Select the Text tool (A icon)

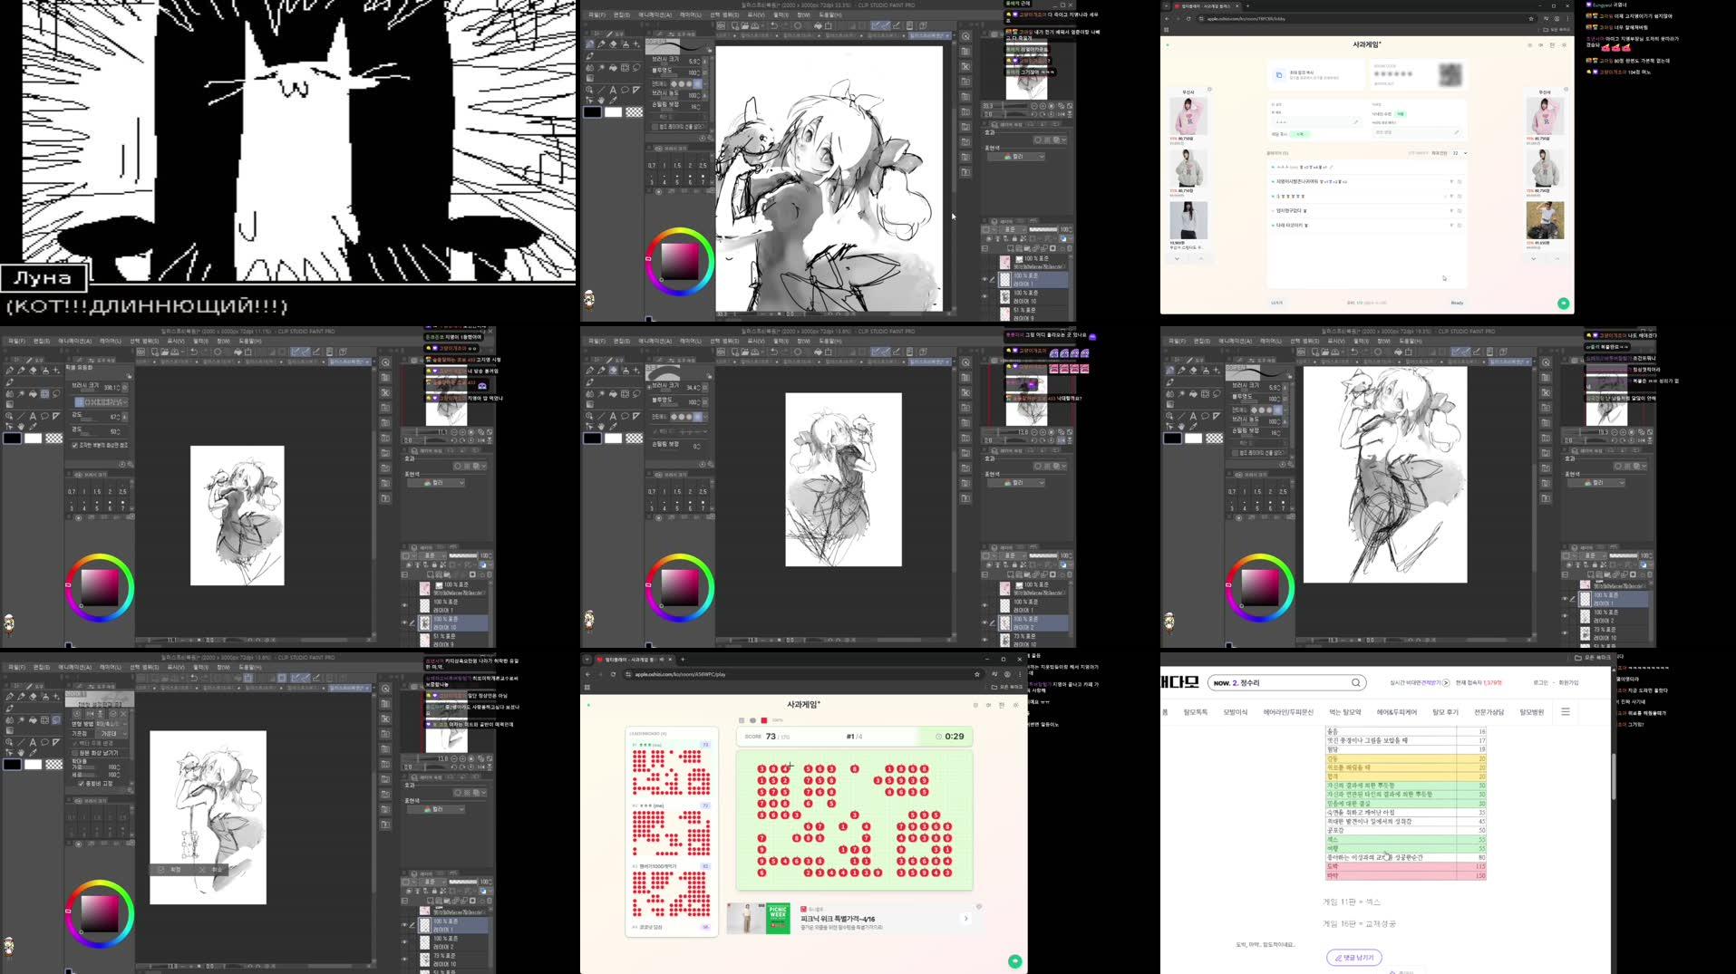[x=614, y=89]
